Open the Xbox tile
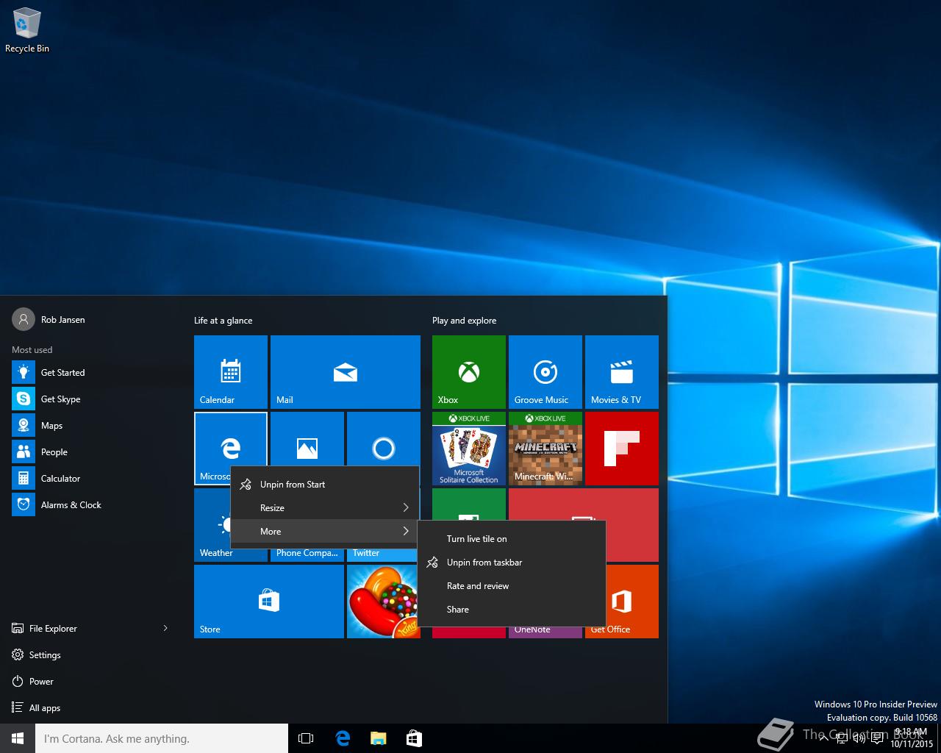 [469, 372]
